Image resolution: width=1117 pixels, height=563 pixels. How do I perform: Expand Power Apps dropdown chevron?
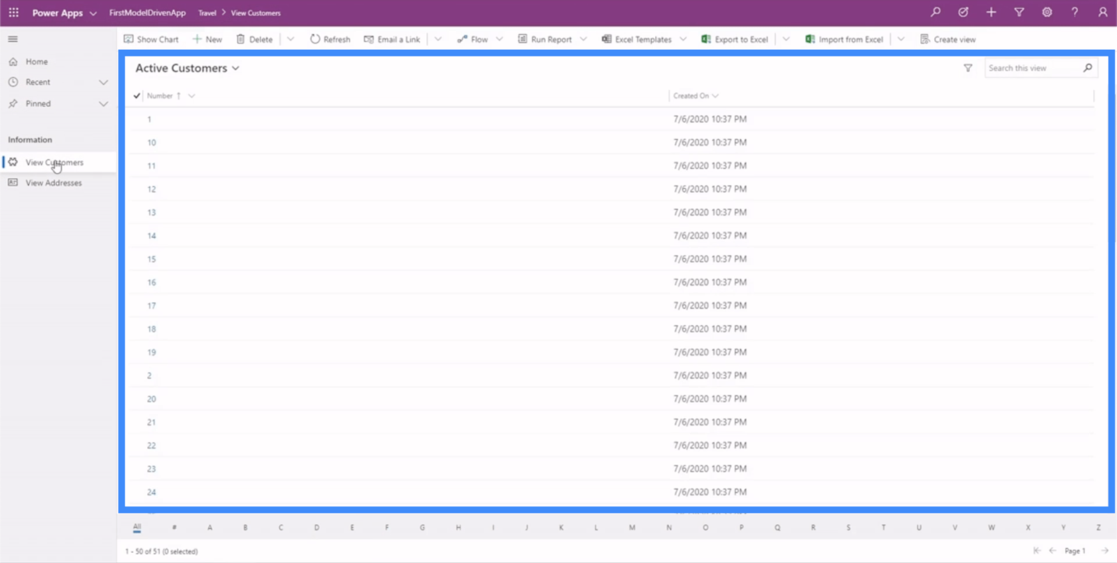93,13
